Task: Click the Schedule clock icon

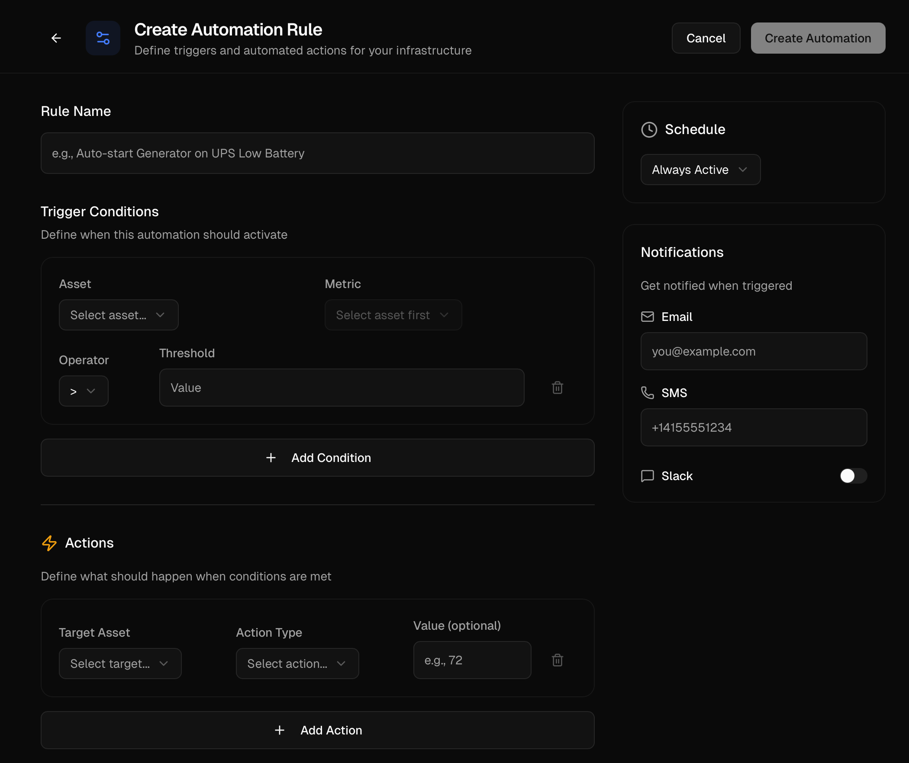Action: coord(649,129)
